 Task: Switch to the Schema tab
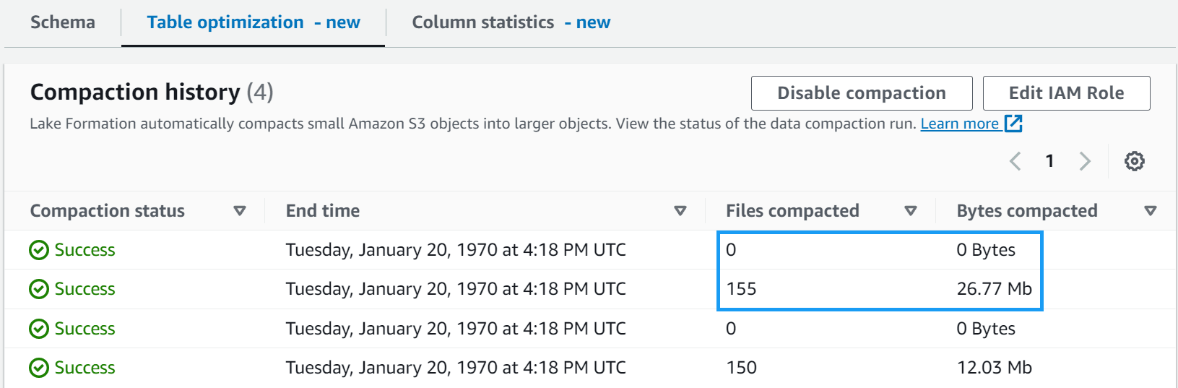tap(63, 22)
